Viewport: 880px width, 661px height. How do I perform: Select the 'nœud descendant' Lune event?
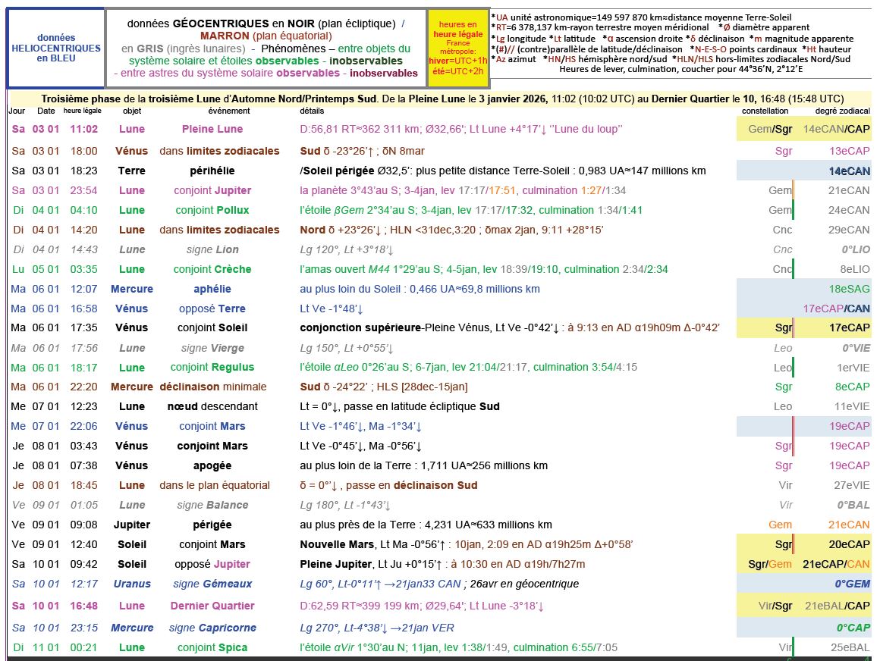(212, 406)
